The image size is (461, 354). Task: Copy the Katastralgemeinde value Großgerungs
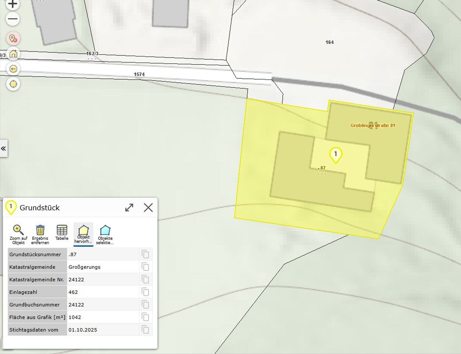[x=145, y=267]
